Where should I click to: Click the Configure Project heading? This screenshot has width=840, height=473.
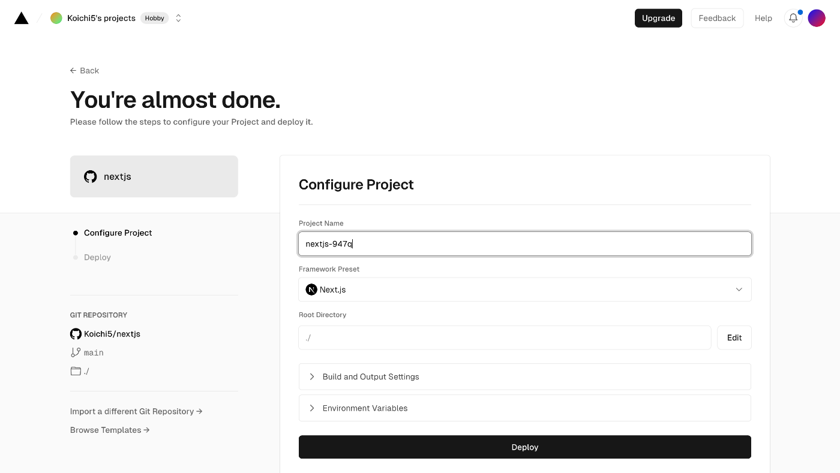(x=356, y=185)
